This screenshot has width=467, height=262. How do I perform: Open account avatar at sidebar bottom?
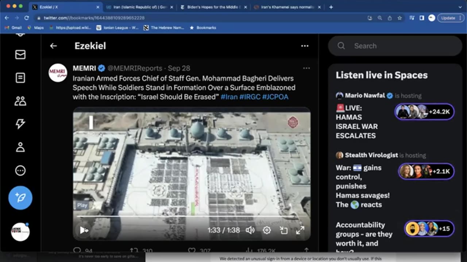[20, 232]
